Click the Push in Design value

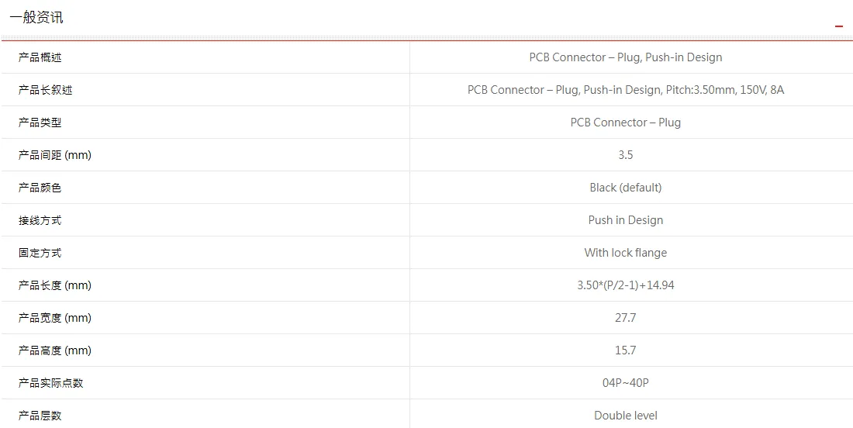click(x=626, y=220)
